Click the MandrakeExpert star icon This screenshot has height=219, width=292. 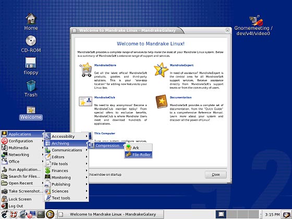pyautogui.click(x=161, y=70)
